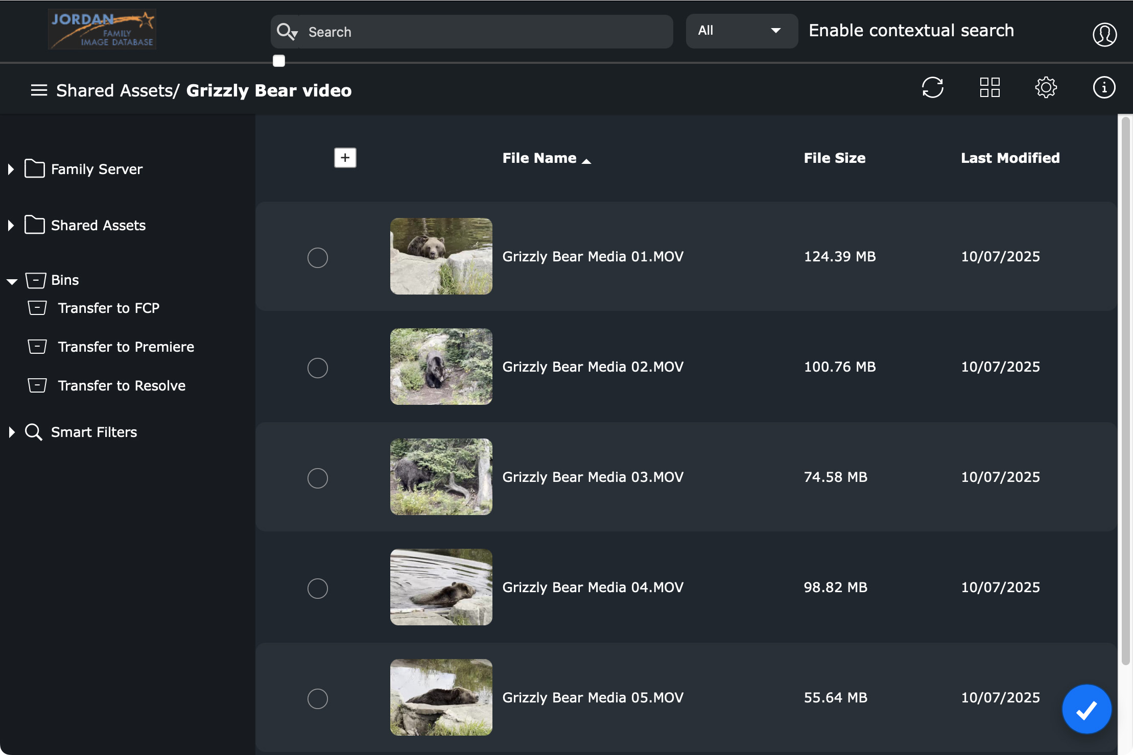
Task: Click the blue checkmark floating button
Action: point(1086,709)
